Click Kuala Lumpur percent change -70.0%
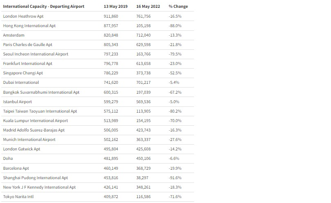This screenshot has height=203, width=331. pos(175,121)
